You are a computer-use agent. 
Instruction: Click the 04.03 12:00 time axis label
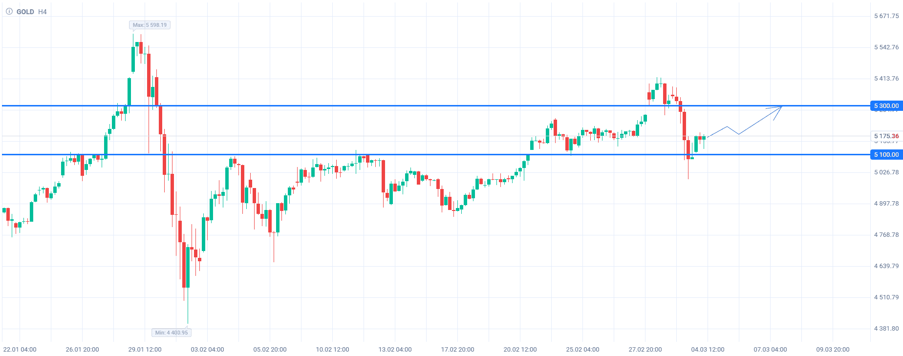coord(708,349)
